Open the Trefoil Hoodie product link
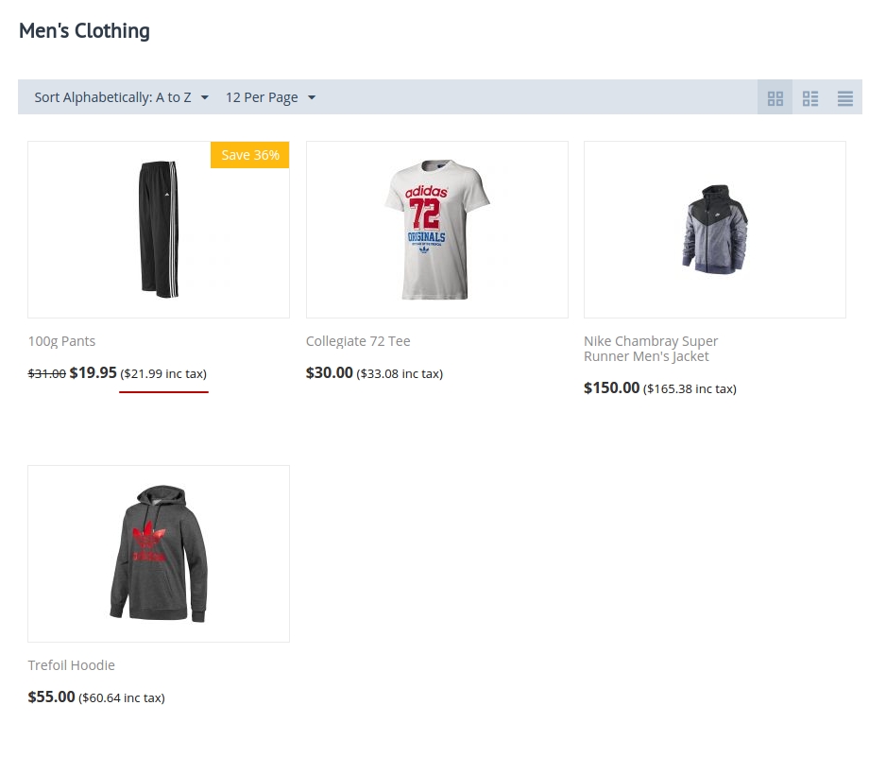869x757 pixels. click(72, 665)
